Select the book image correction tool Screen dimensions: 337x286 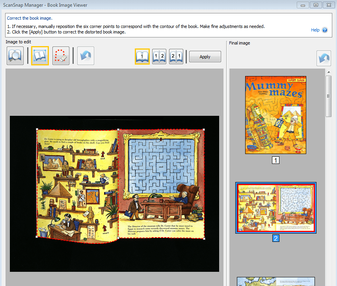[40, 56]
